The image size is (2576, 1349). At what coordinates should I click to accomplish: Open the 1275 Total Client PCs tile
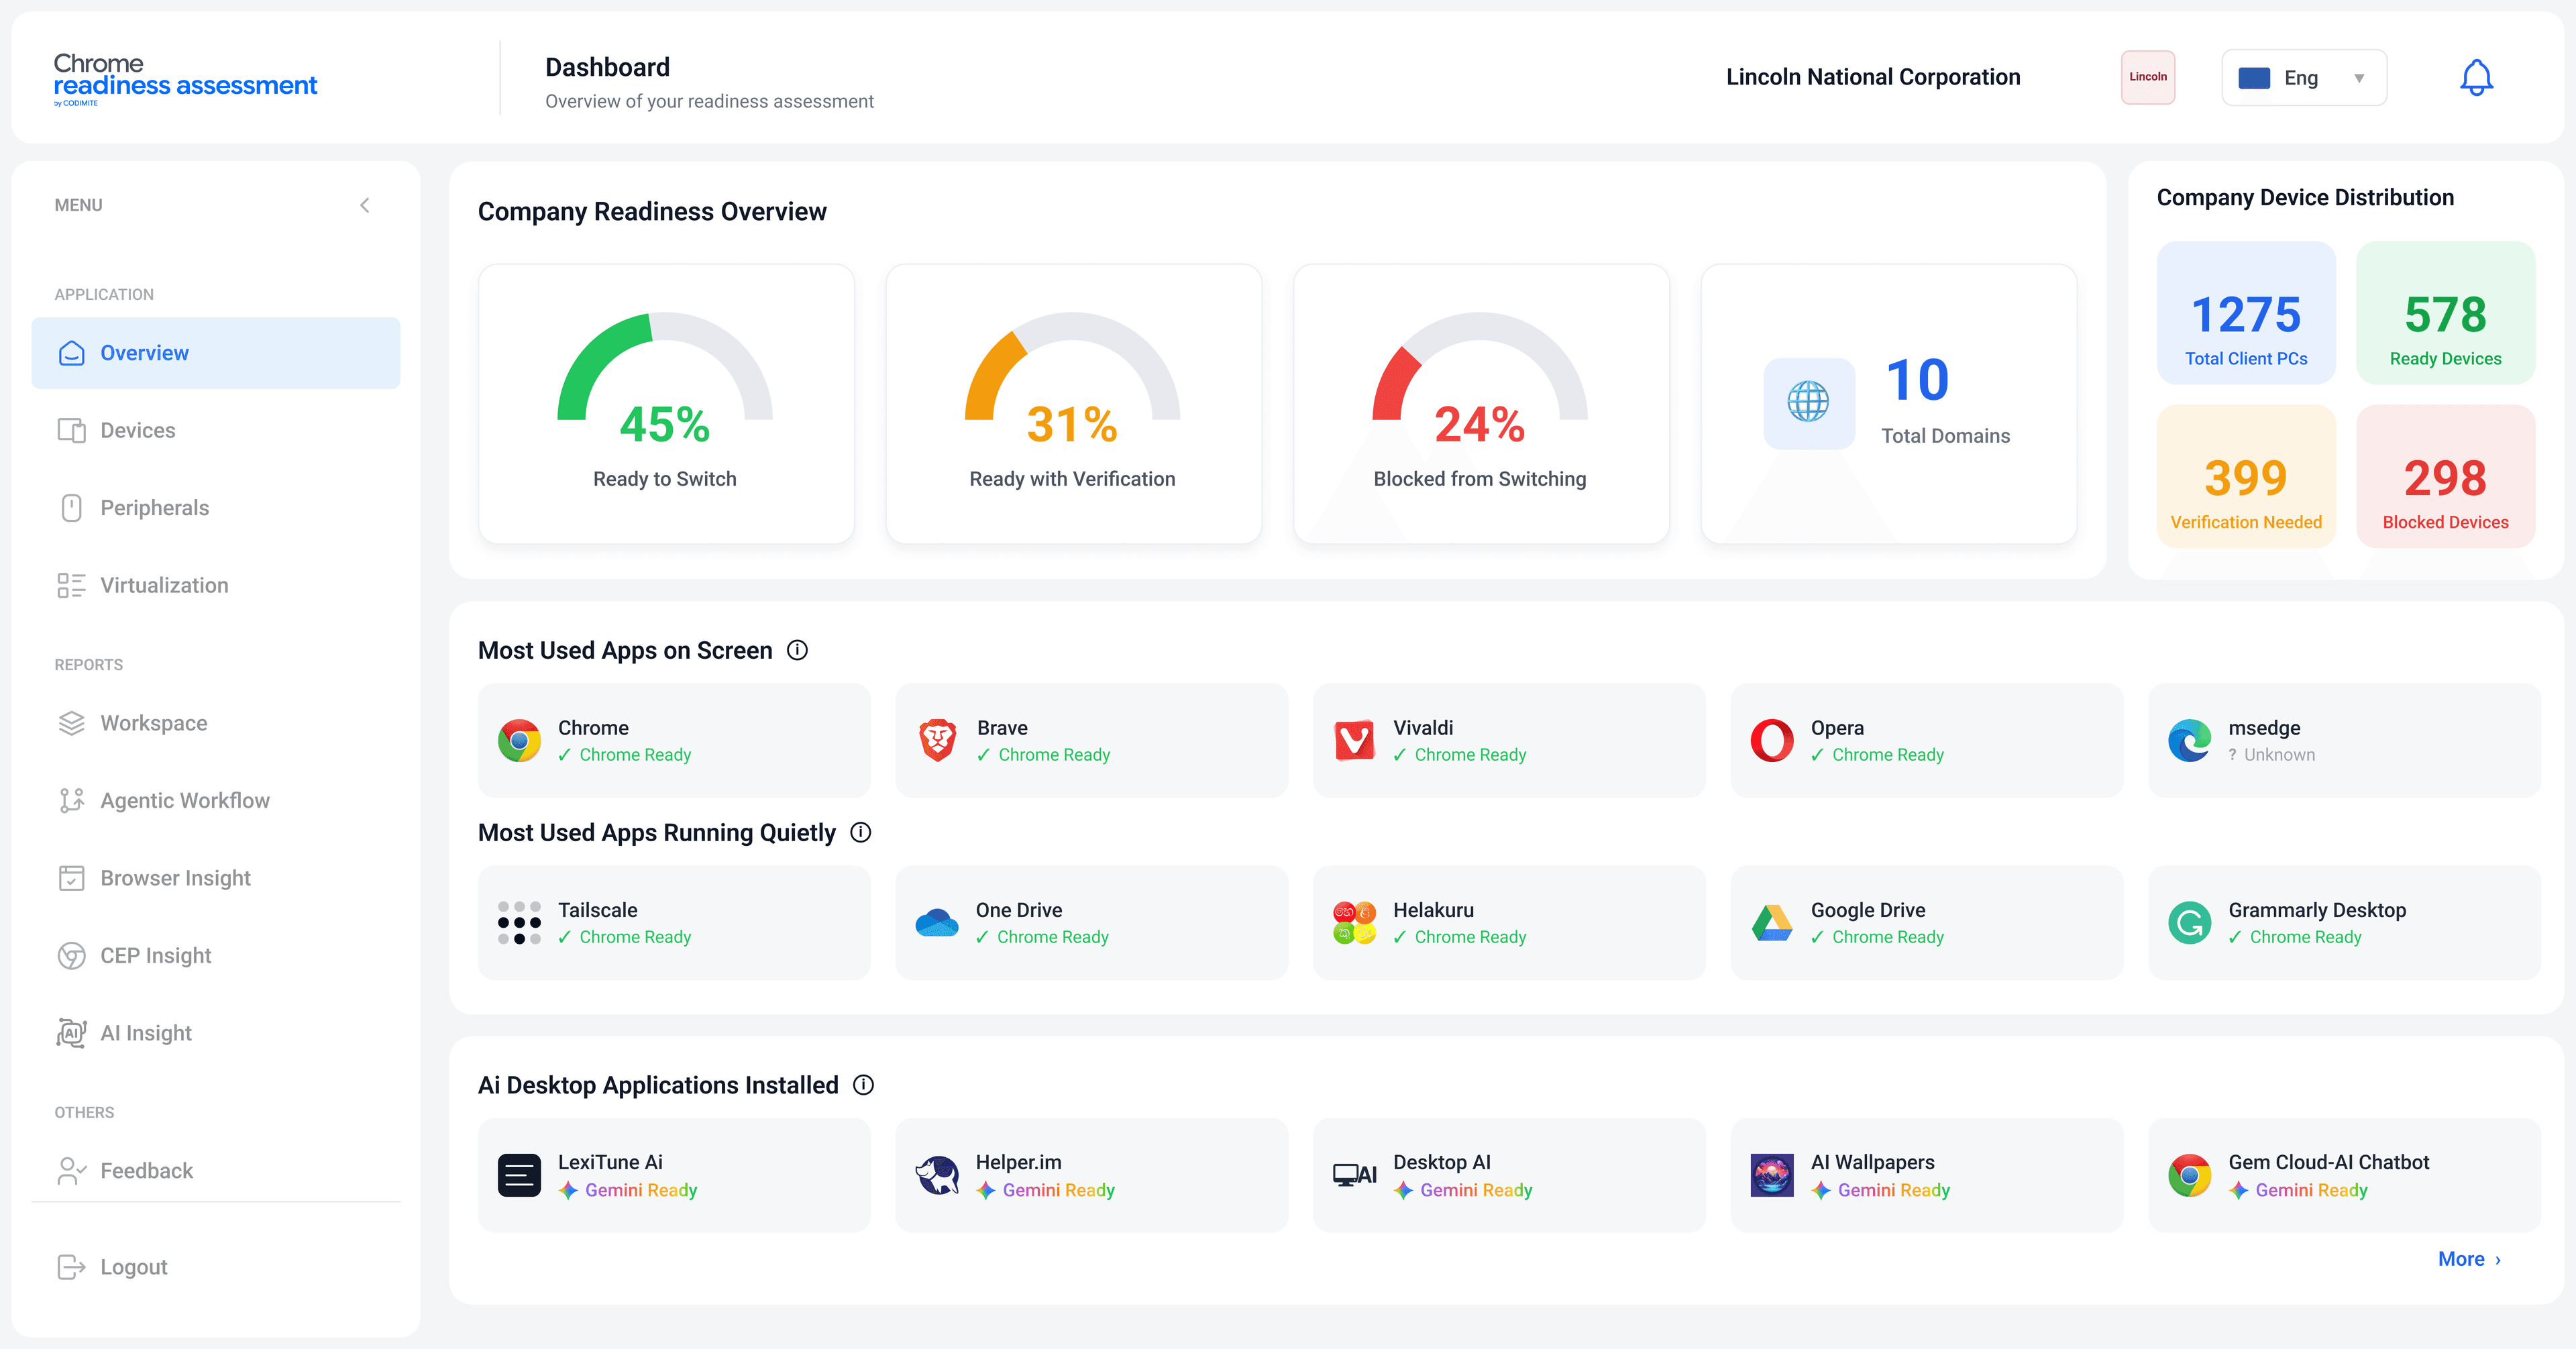coord(2246,313)
